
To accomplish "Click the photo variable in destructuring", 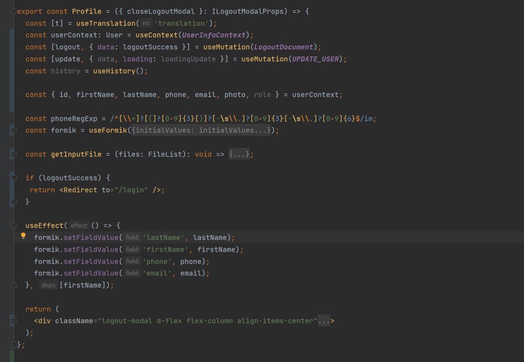I will point(235,95).
